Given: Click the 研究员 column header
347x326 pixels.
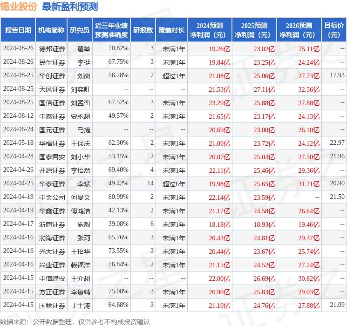Looking at the screenshot, I should click(80, 30).
